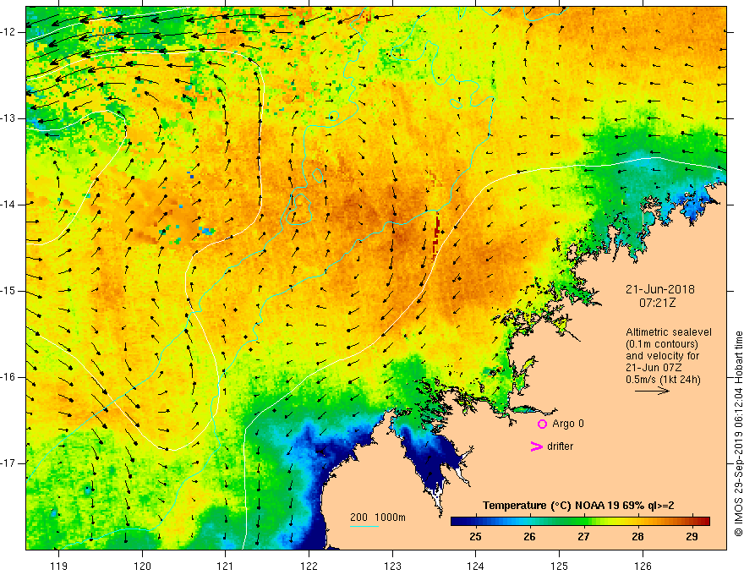Viewport: 744px width, 575px height.
Task: Click longitude axis label 119
Action: point(59,566)
